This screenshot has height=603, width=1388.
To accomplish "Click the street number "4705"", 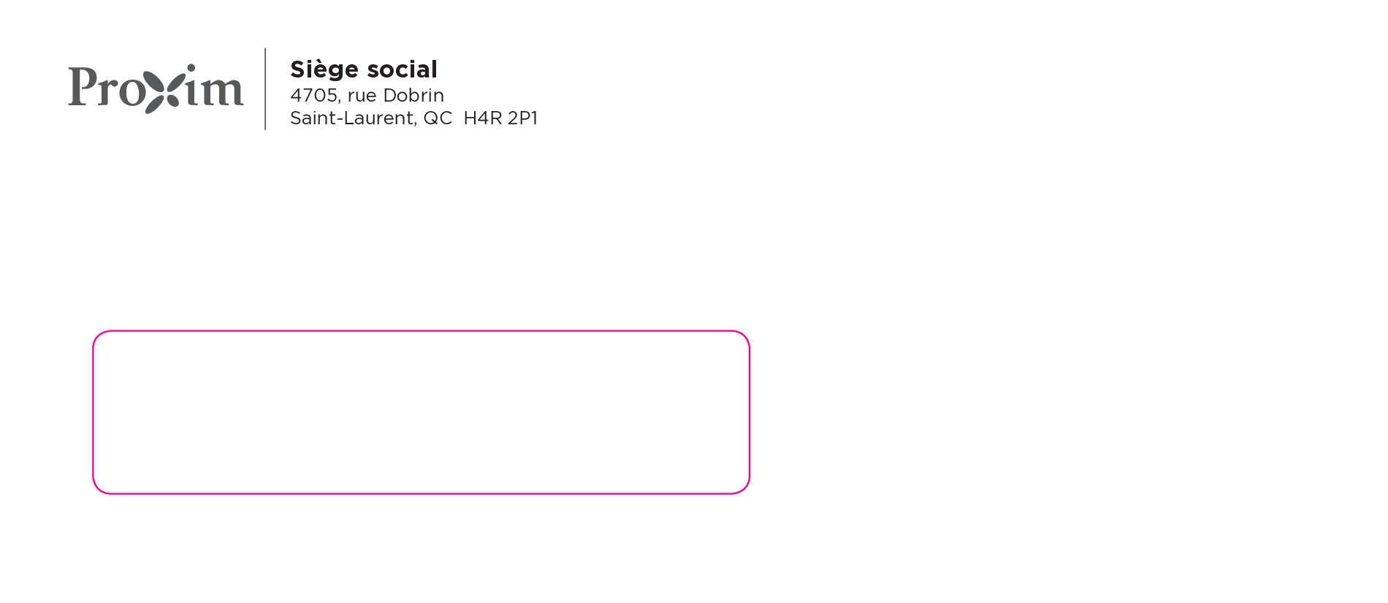I will tap(315, 96).
